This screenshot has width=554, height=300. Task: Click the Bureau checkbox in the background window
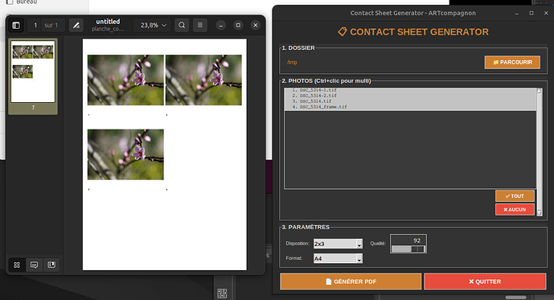(x=10, y=2)
